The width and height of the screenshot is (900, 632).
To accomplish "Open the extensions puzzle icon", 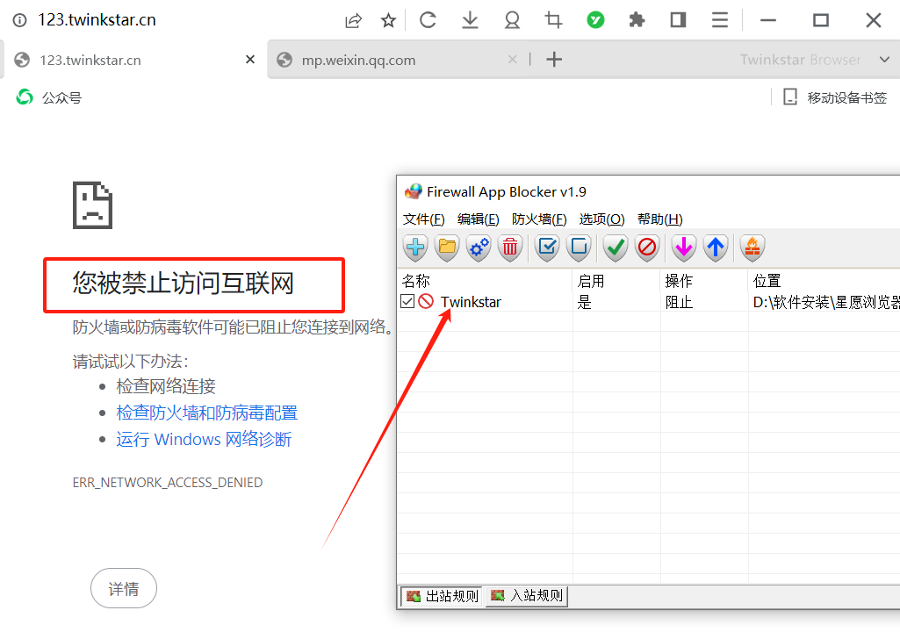I will tap(637, 20).
